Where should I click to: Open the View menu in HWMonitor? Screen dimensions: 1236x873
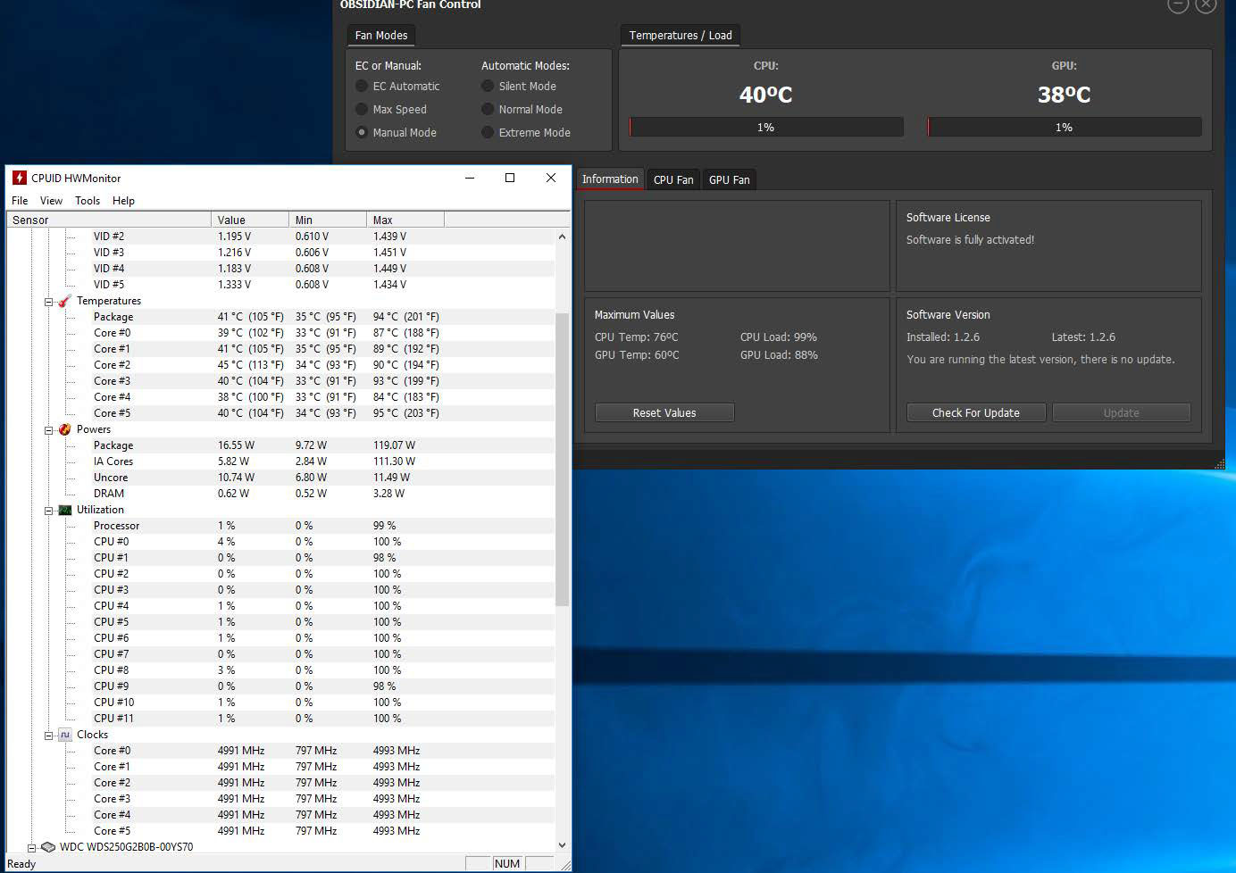51,201
